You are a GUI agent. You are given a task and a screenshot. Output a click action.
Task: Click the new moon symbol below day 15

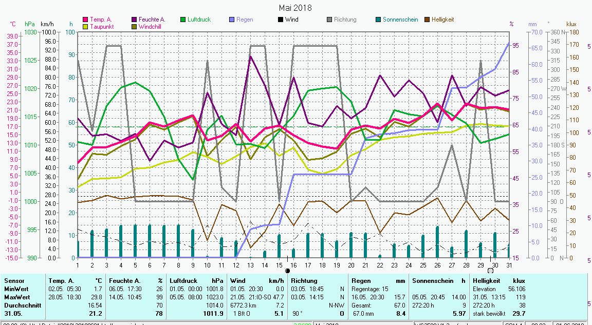(288, 271)
